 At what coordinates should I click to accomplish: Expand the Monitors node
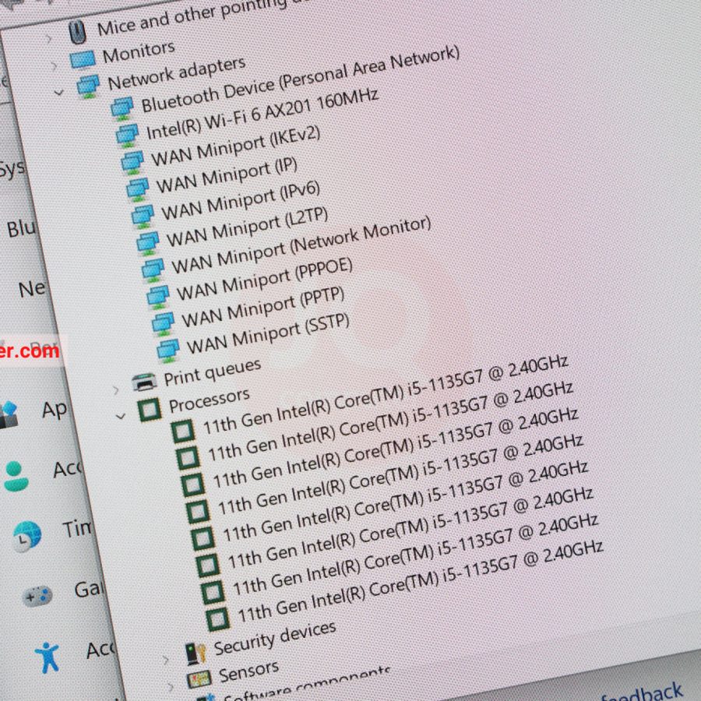54,66
